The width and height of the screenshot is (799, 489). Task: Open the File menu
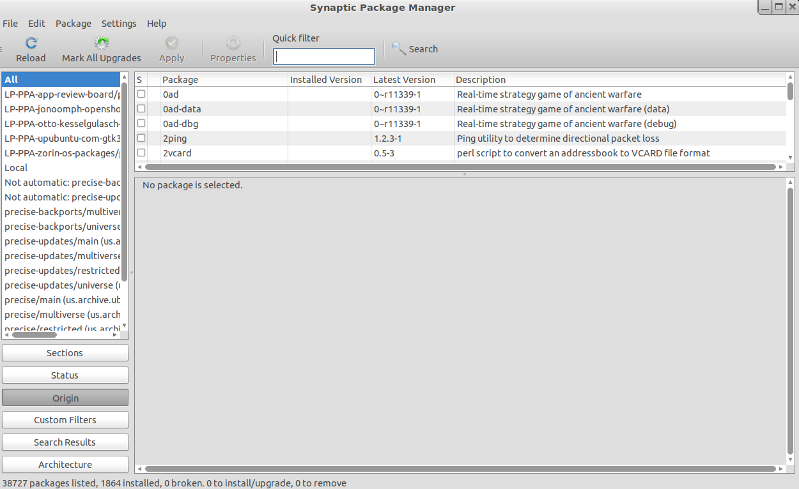10,24
